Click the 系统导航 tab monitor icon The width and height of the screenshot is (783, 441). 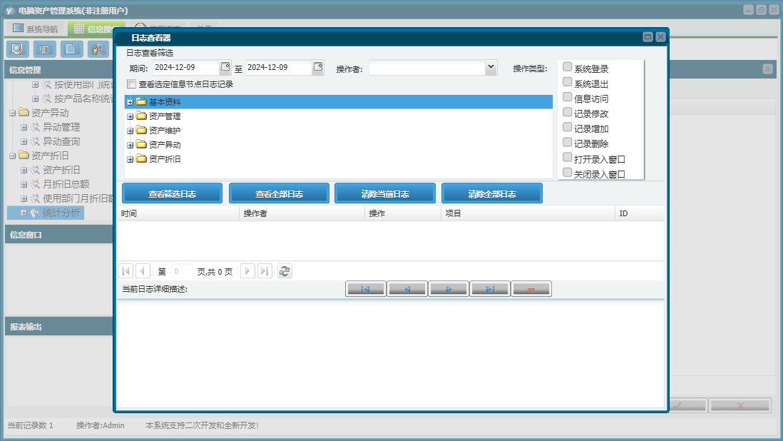tap(19, 29)
